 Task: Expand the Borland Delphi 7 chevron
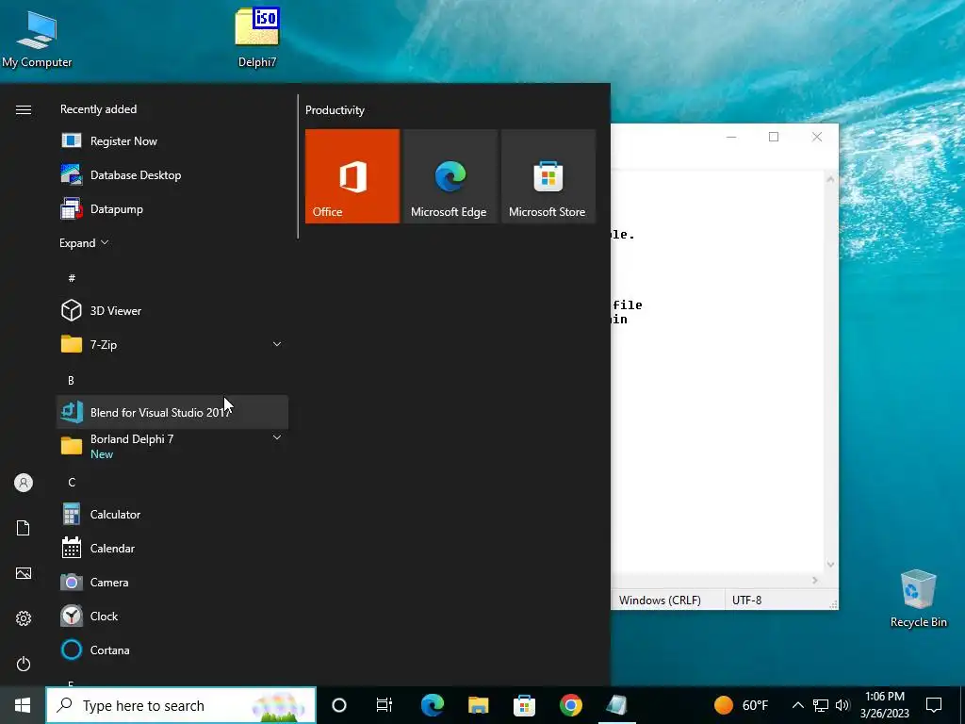pos(277,437)
